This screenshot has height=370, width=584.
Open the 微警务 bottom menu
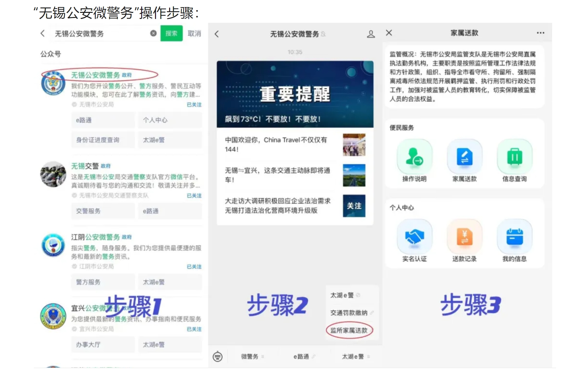(x=252, y=357)
